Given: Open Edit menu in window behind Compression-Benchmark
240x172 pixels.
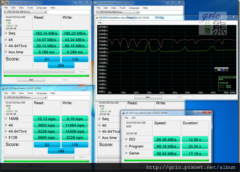Looking at the screenshot, I should pos(106,8).
